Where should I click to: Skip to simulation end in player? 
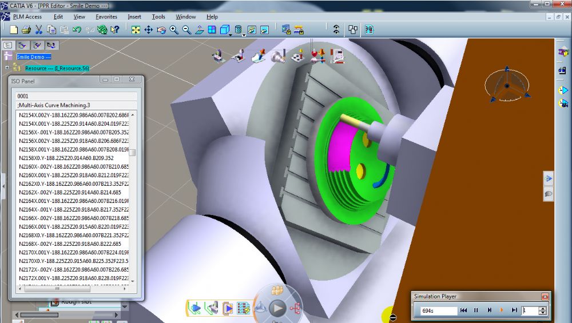(x=514, y=310)
